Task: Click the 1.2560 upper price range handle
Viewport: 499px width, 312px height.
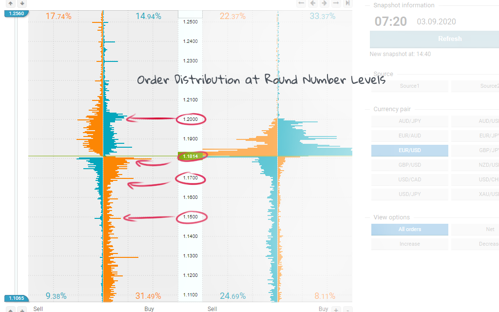Action: point(16,13)
